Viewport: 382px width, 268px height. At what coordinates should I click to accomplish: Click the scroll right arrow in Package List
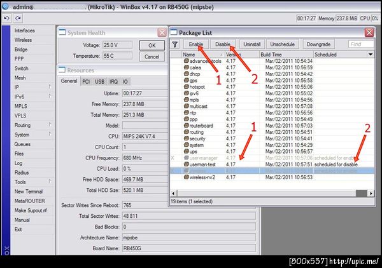371,194
